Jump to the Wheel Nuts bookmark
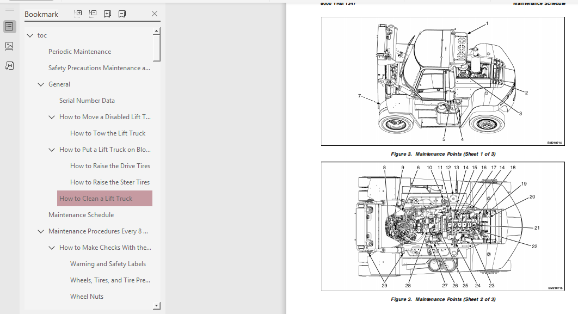578x314 pixels. click(x=87, y=296)
